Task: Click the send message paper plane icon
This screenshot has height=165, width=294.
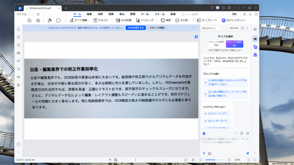Action: pyautogui.click(x=247, y=153)
